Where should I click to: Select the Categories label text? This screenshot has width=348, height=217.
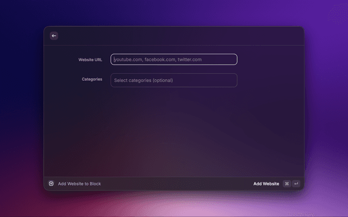tap(92, 79)
